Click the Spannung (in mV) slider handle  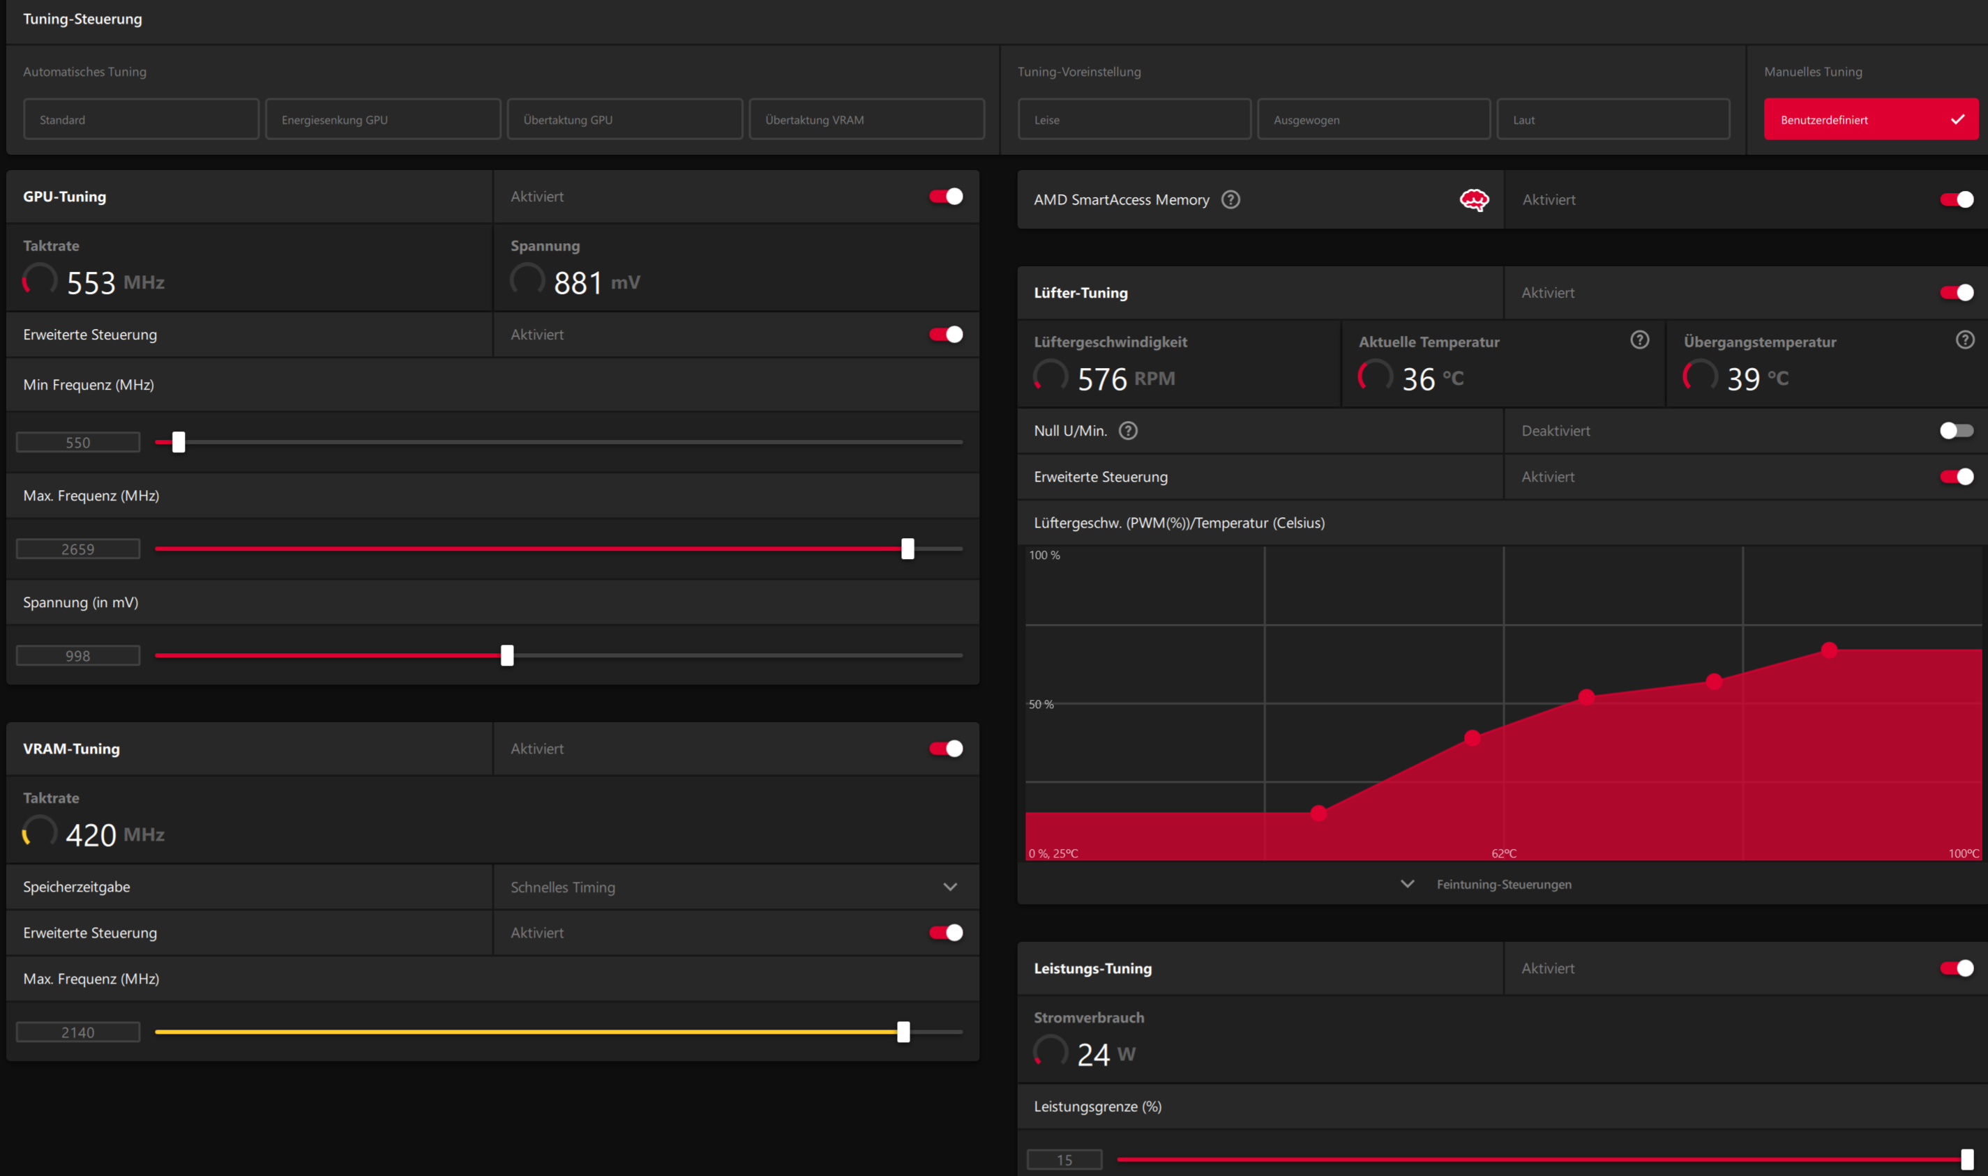[508, 655]
